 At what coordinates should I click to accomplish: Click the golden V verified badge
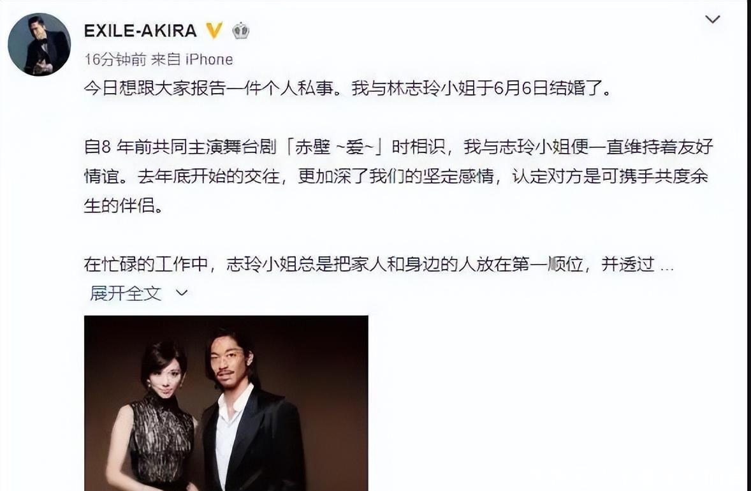click(214, 31)
